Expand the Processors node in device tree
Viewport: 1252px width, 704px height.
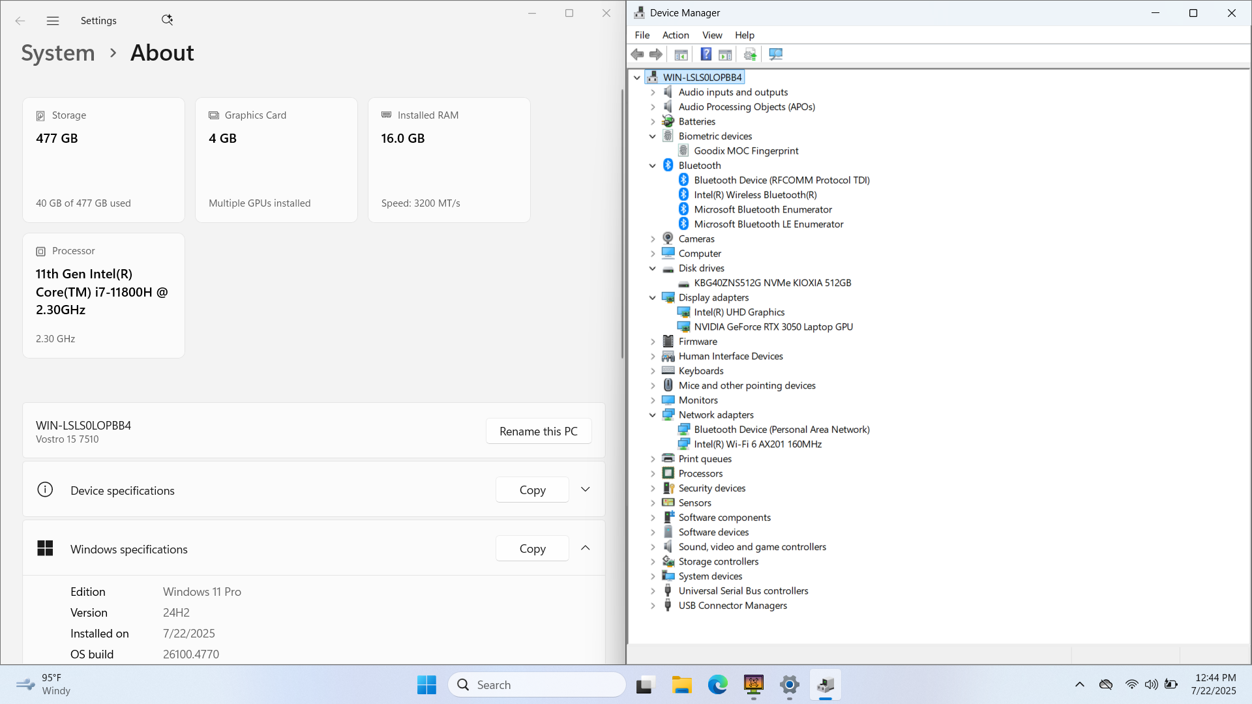click(653, 474)
